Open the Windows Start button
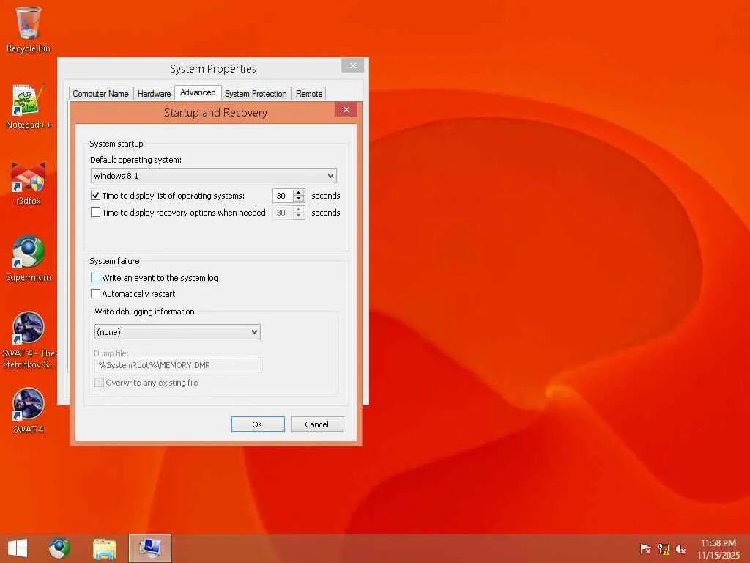This screenshot has height=563, width=750. tap(18, 548)
